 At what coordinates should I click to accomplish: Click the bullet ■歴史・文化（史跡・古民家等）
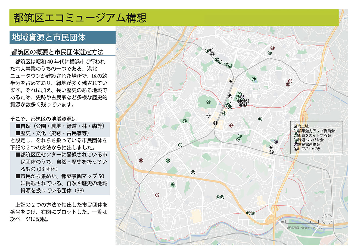(52, 133)
